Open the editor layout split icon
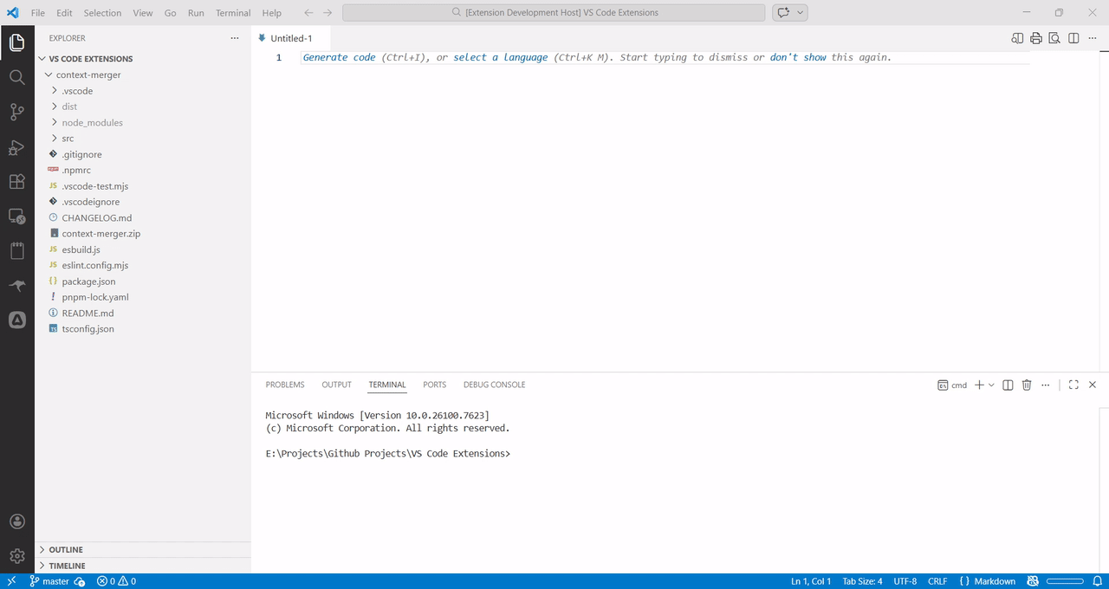1109x589 pixels. tap(1073, 38)
